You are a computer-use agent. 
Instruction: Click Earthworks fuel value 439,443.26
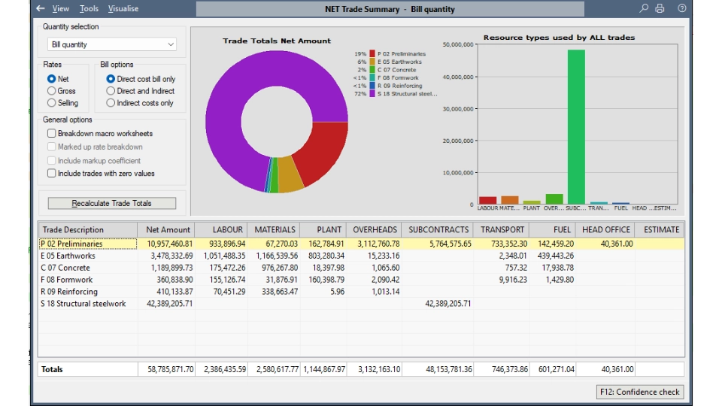pos(557,256)
